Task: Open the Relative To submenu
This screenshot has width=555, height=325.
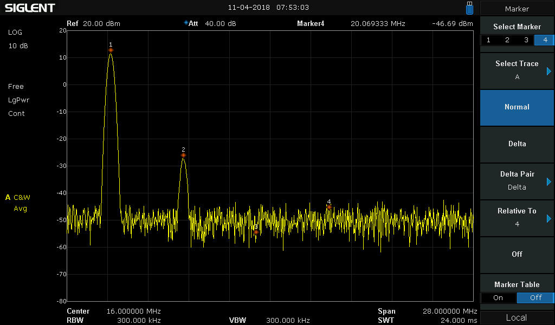Action: pyautogui.click(x=517, y=218)
